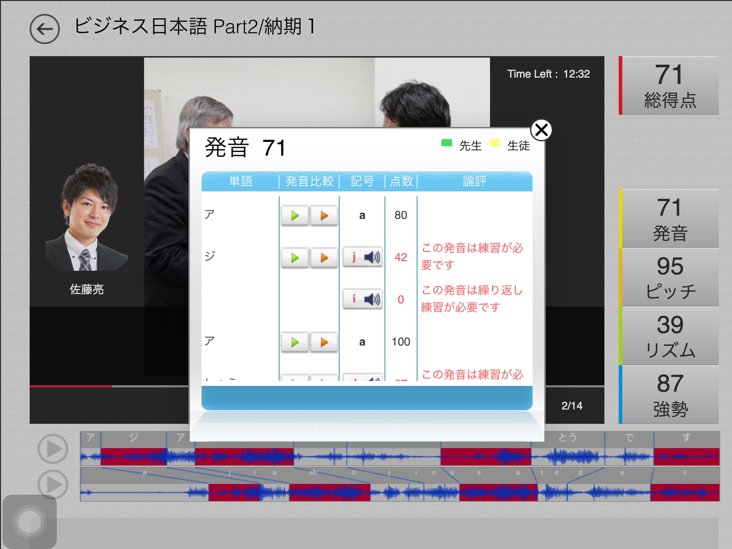Play student audio for first ア row
This screenshot has width=732, height=549.
coord(324,216)
